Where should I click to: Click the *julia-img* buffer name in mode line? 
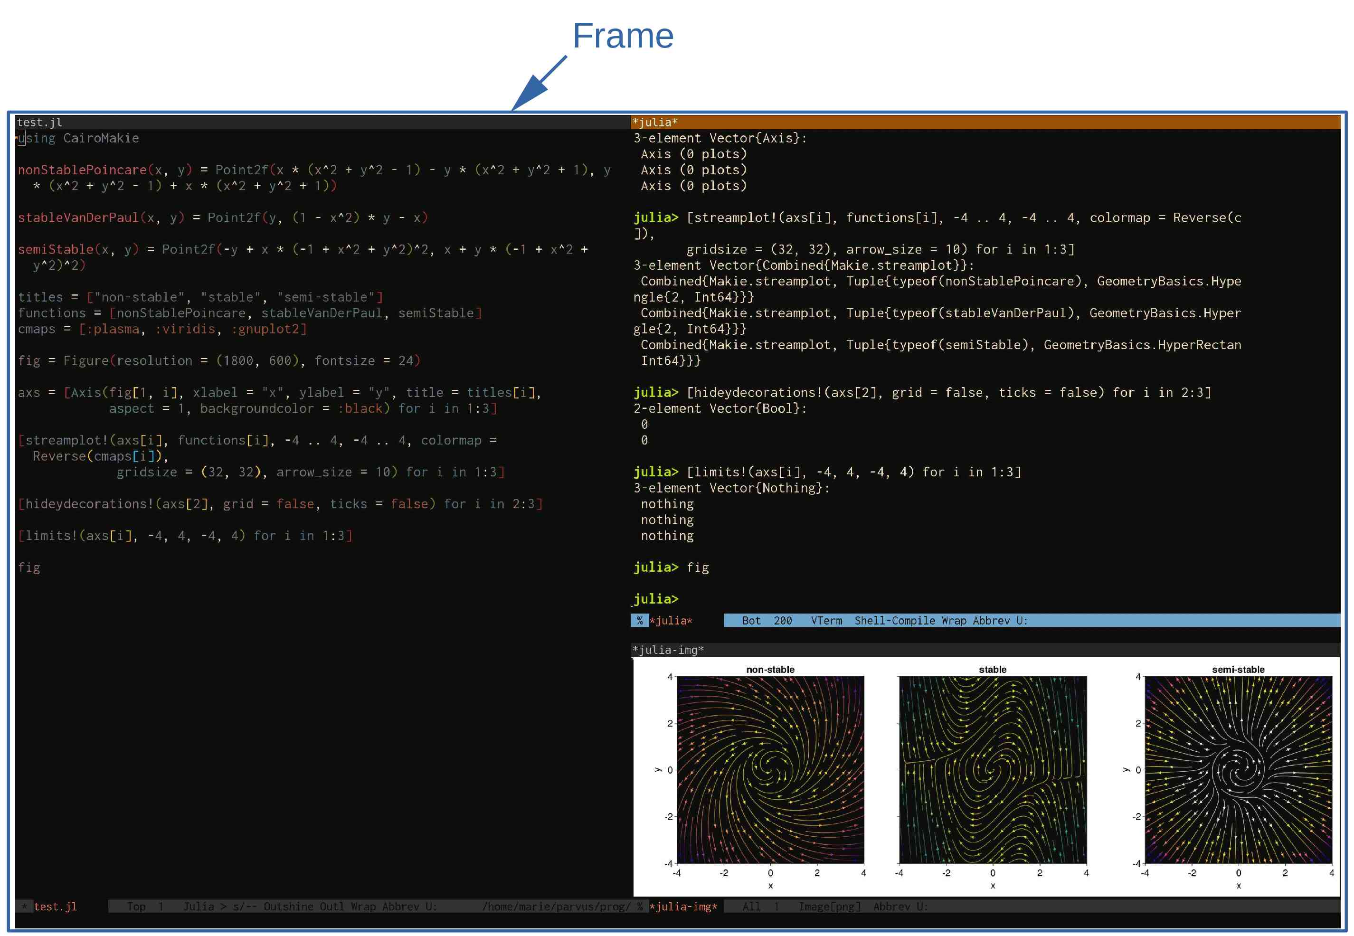click(x=683, y=907)
